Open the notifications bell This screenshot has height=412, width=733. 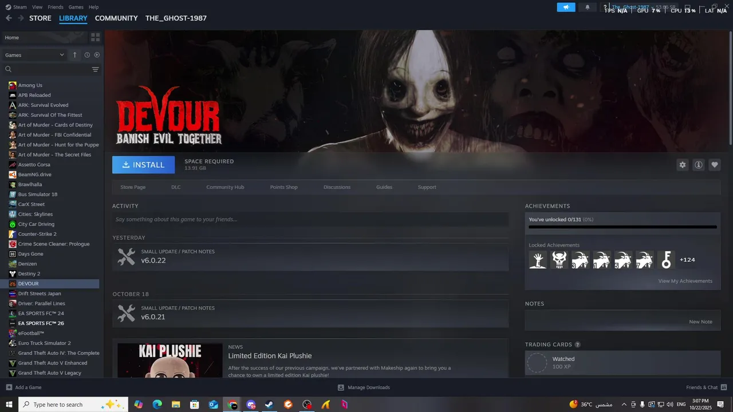(x=588, y=7)
